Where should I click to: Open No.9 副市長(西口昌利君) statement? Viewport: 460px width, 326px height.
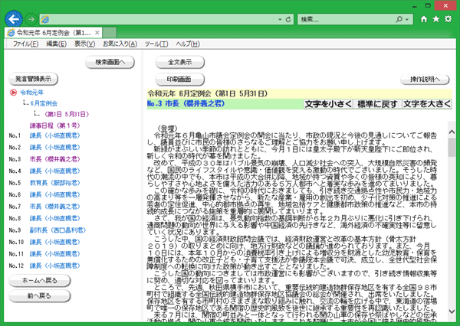(58, 230)
